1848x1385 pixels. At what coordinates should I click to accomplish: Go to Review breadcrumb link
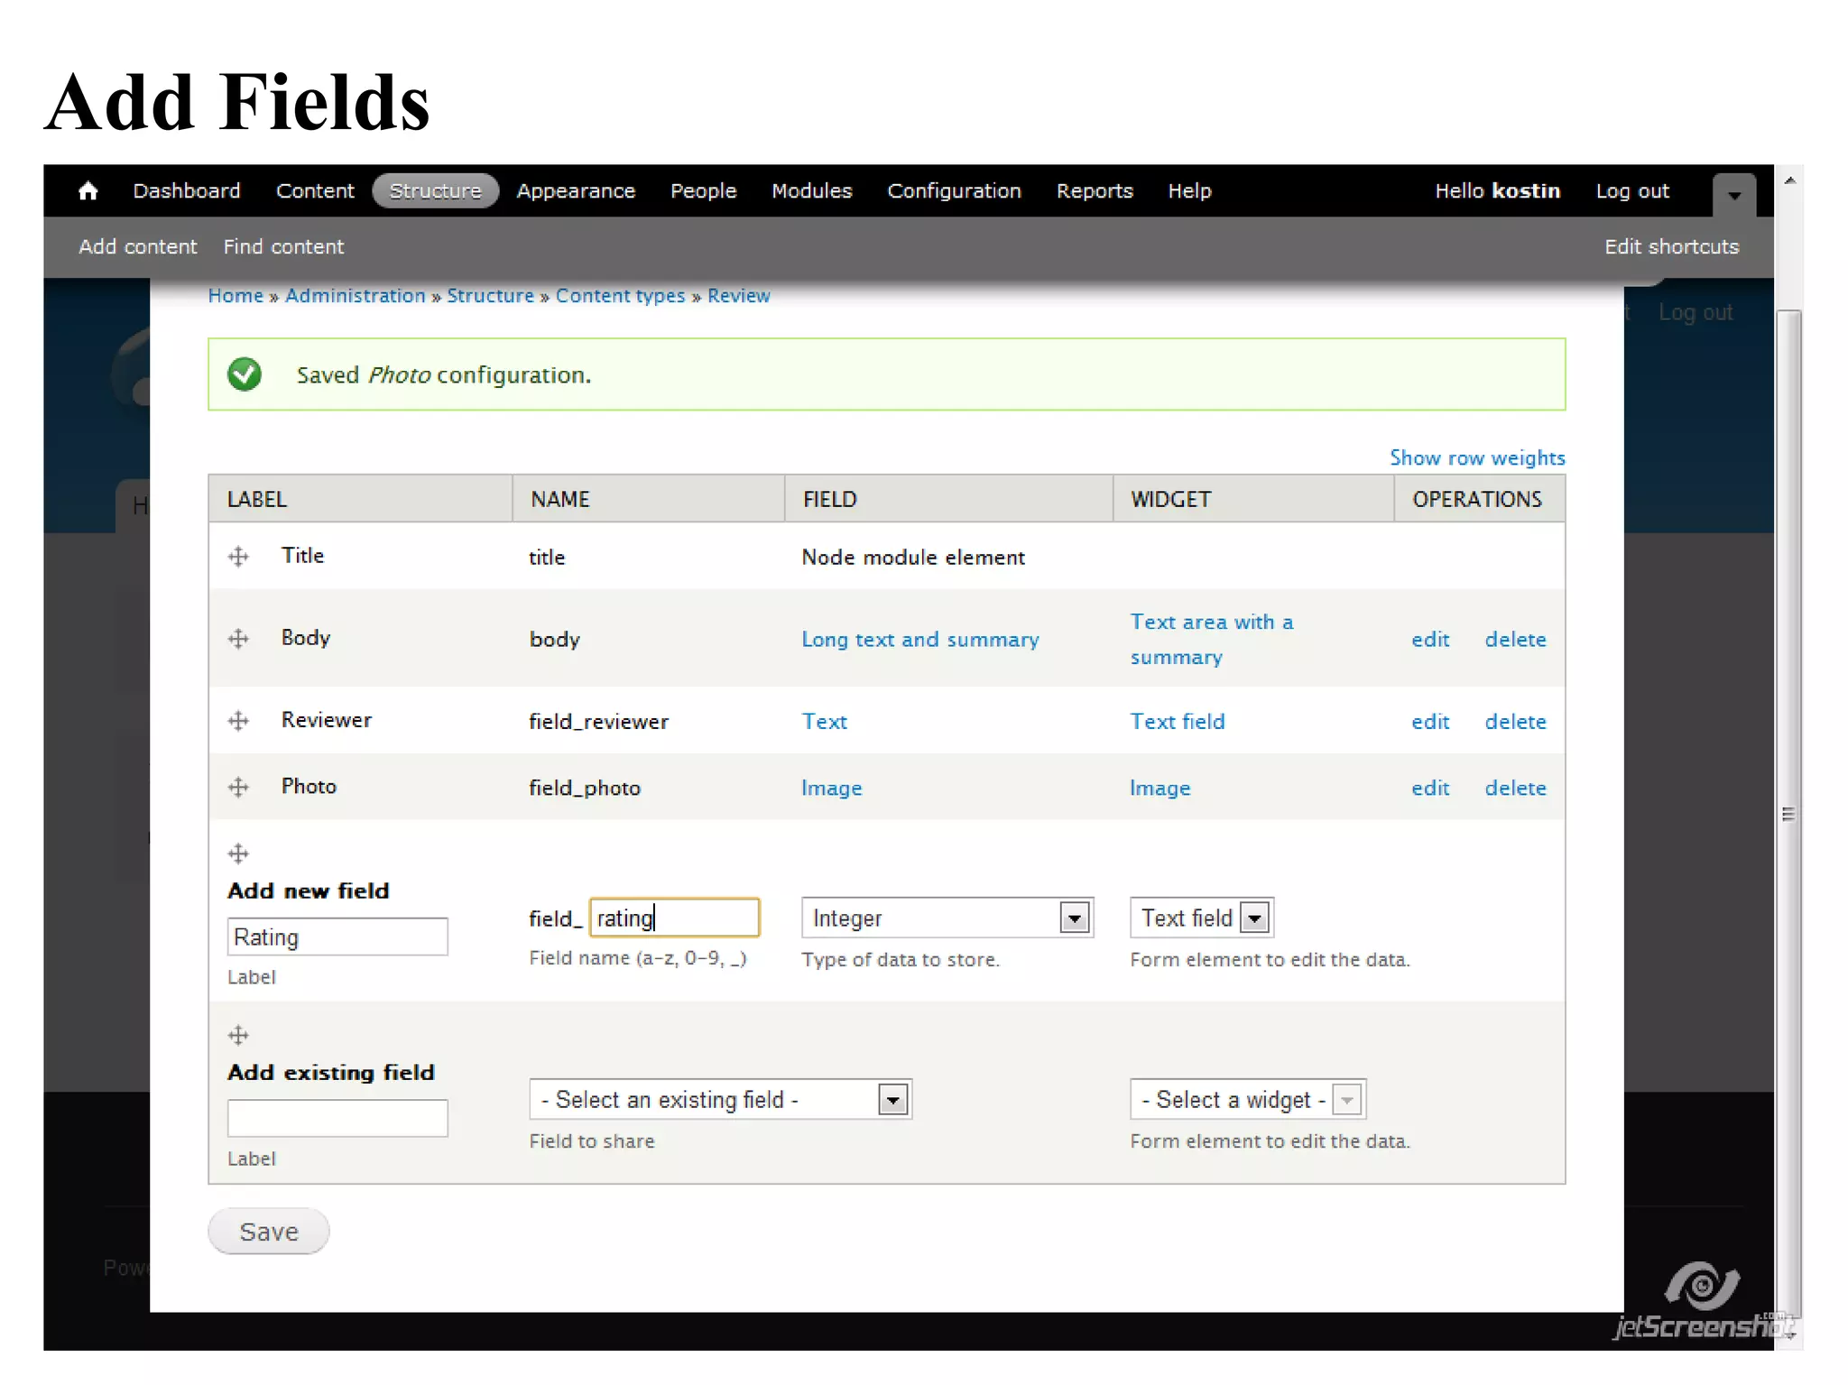click(738, 296)
